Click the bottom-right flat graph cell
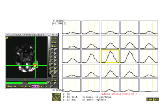This screenshot has width=162, height=108. pos(149,85)
